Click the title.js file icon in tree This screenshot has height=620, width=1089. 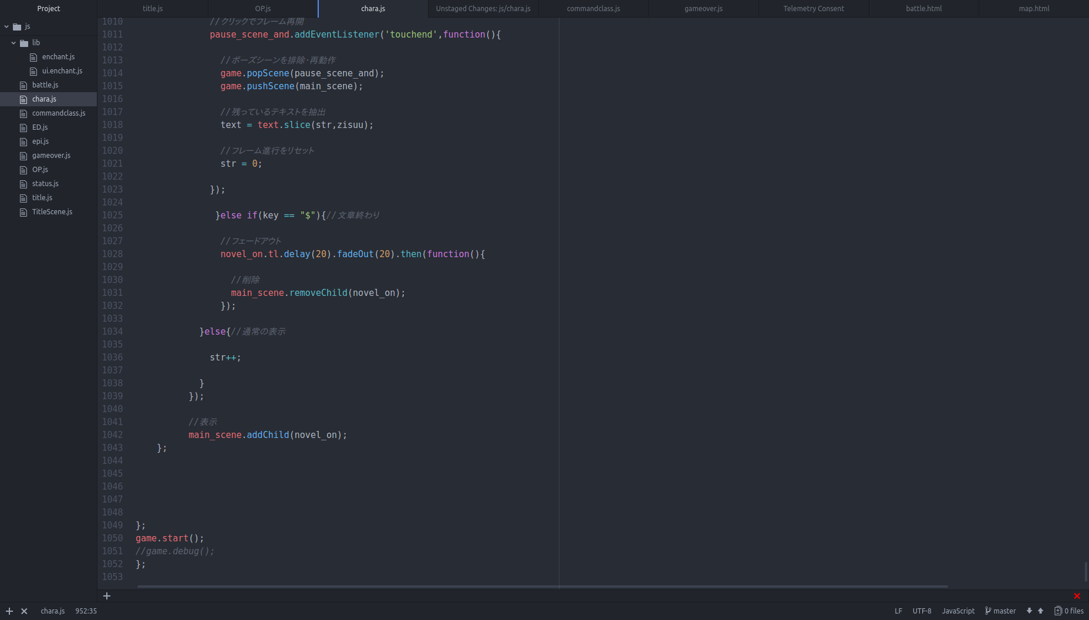[23, 198]
